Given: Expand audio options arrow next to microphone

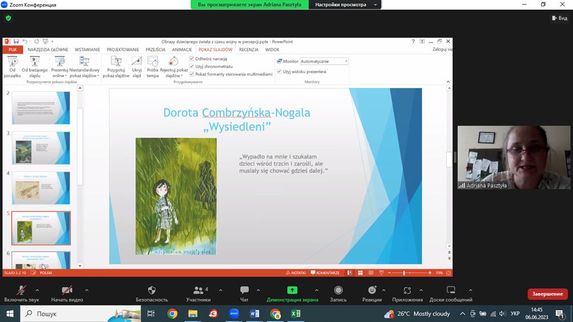Looking at the screenshot, I should pos(37,291).
